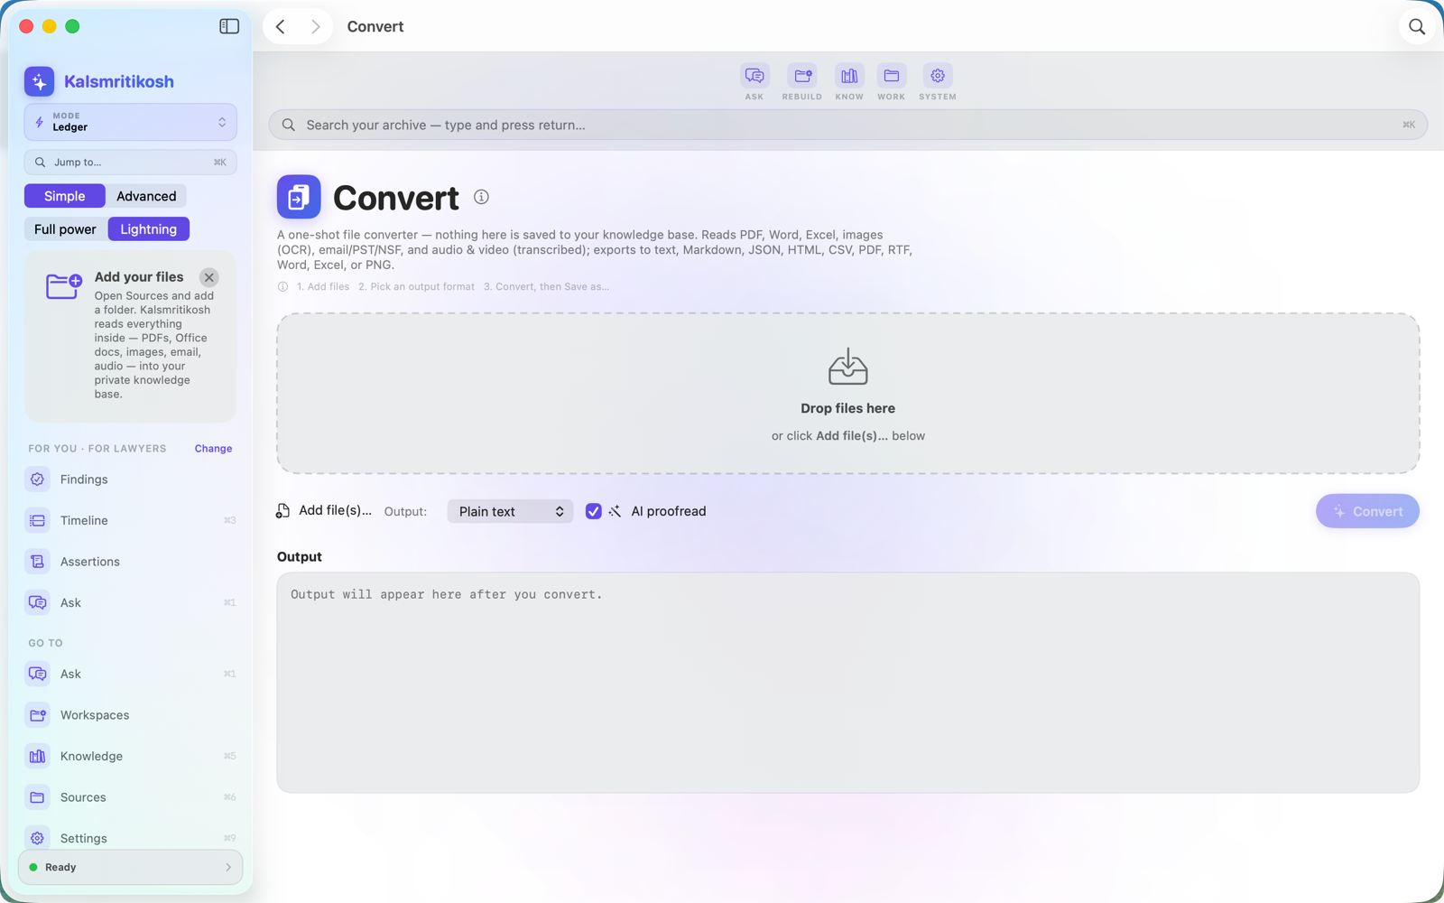Click the Output text area
The image size is (1444, 903).
point(848,683)
